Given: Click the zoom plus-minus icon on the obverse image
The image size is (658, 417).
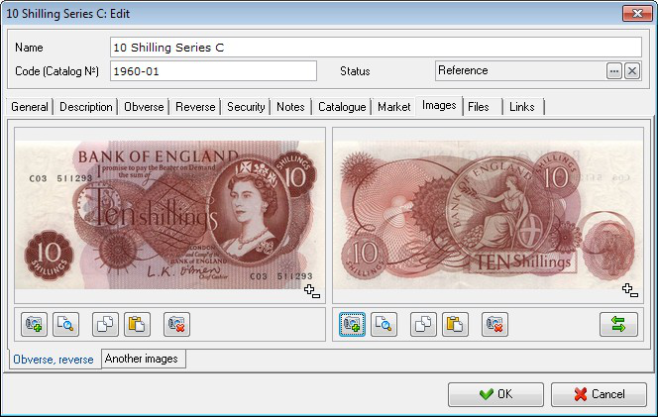Looking at the screenshot, I should click(x=312, y=291).
